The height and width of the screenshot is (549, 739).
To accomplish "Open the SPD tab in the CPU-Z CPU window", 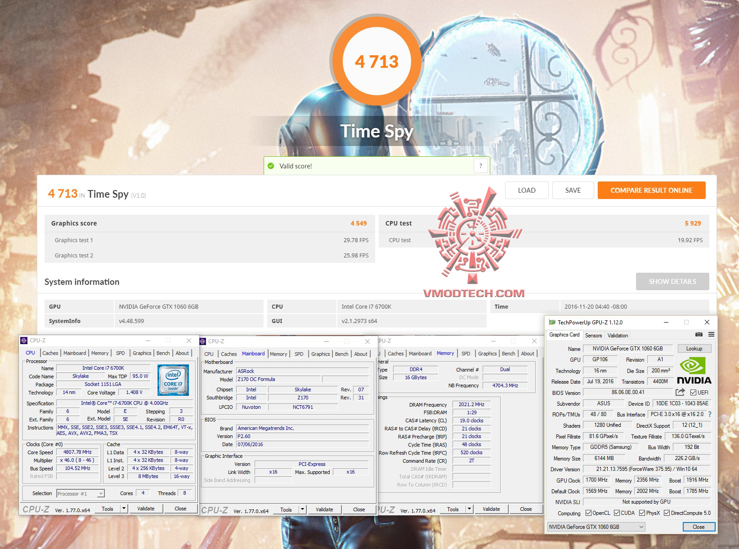I will (x=121, y=353).
